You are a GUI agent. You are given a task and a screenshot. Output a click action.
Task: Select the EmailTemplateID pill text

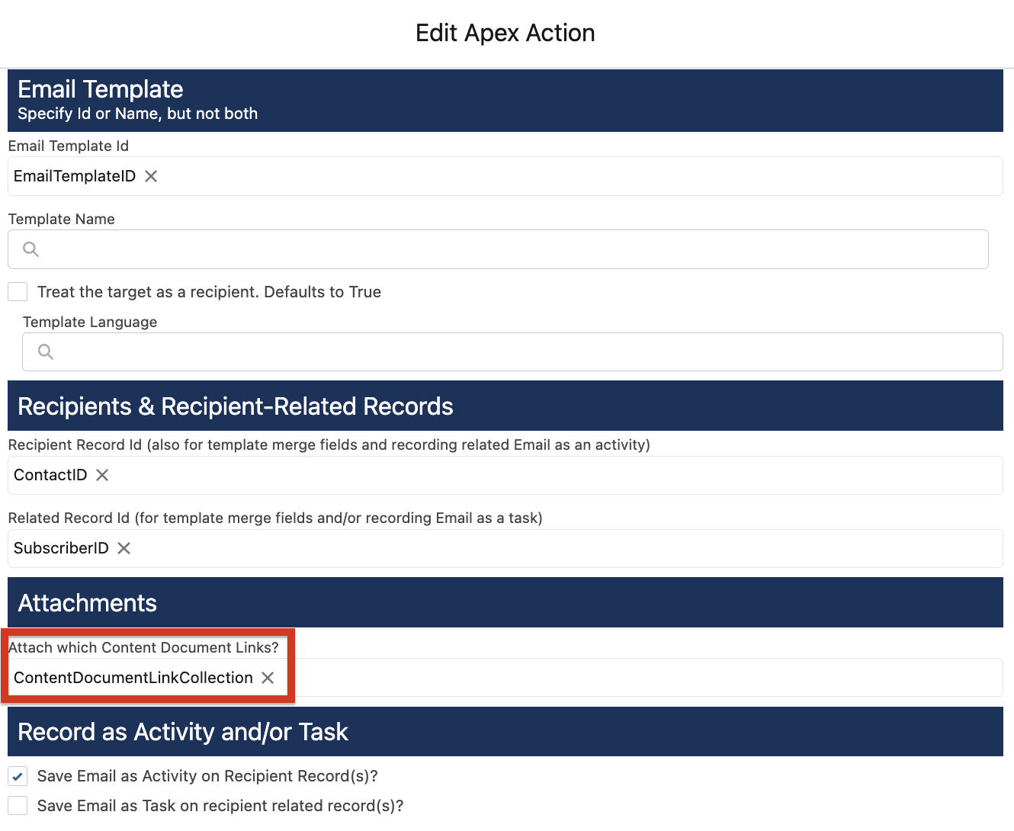pyautogui.click(x=74, y=176)
